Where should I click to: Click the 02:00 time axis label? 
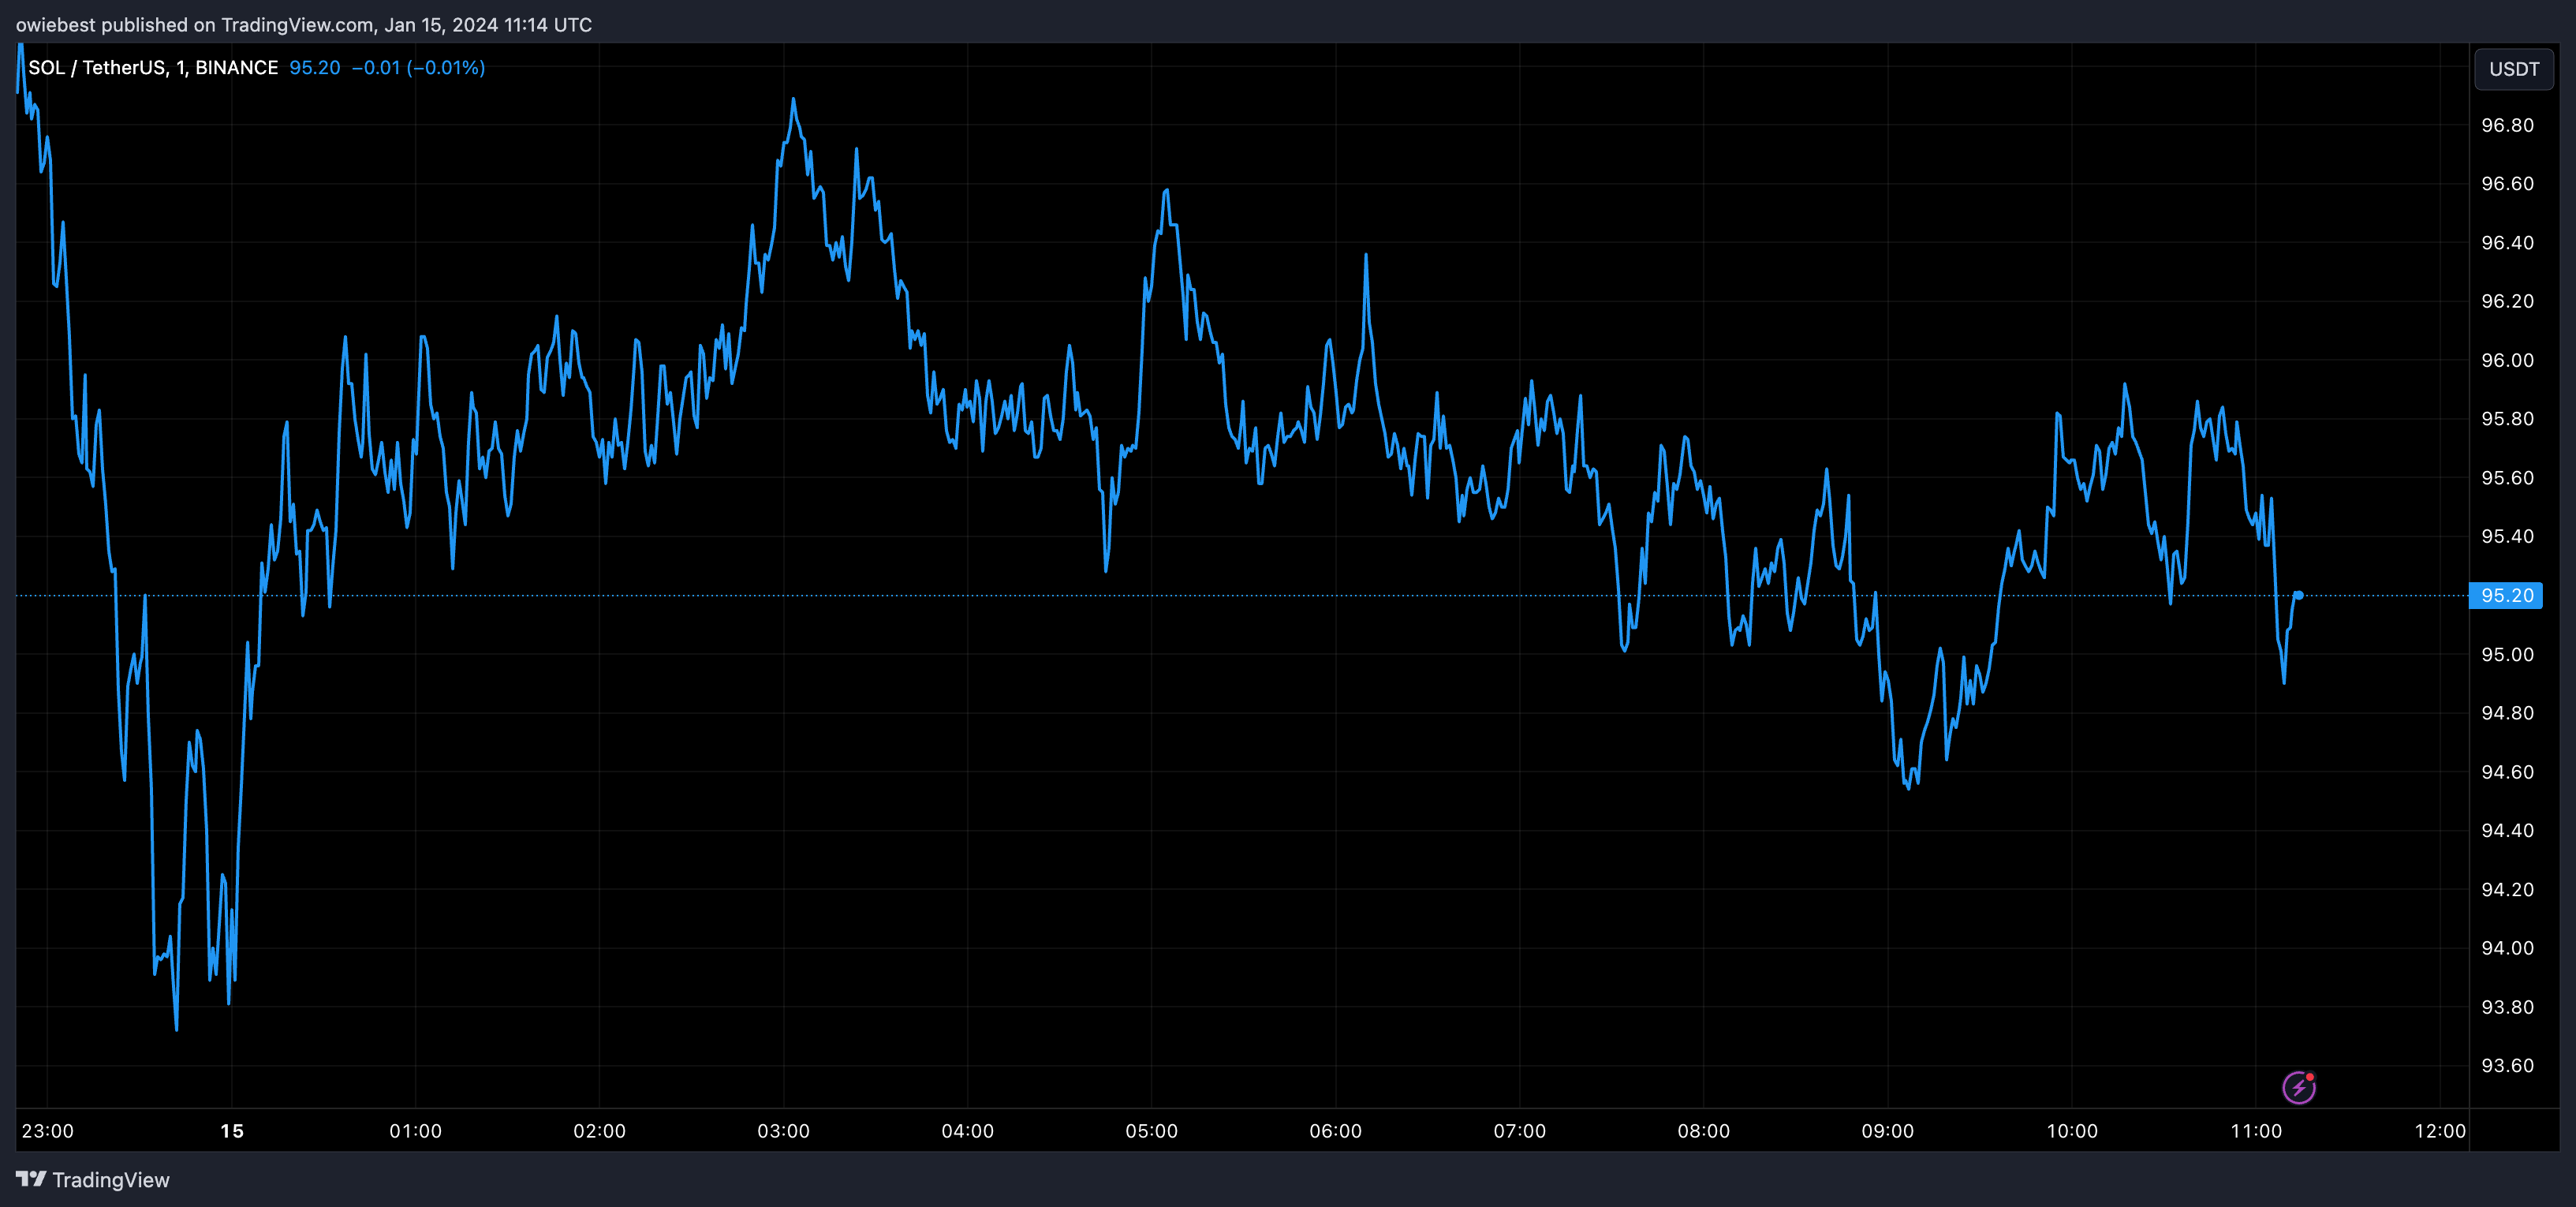(600, 1131)
